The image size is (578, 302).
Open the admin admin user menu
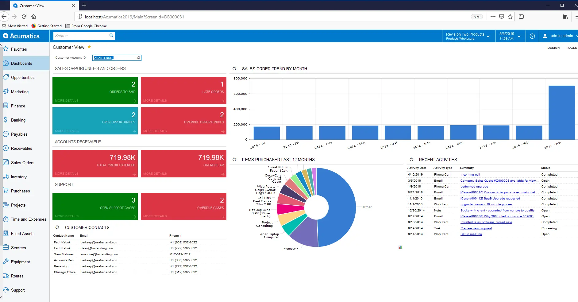tap(559, 36)
